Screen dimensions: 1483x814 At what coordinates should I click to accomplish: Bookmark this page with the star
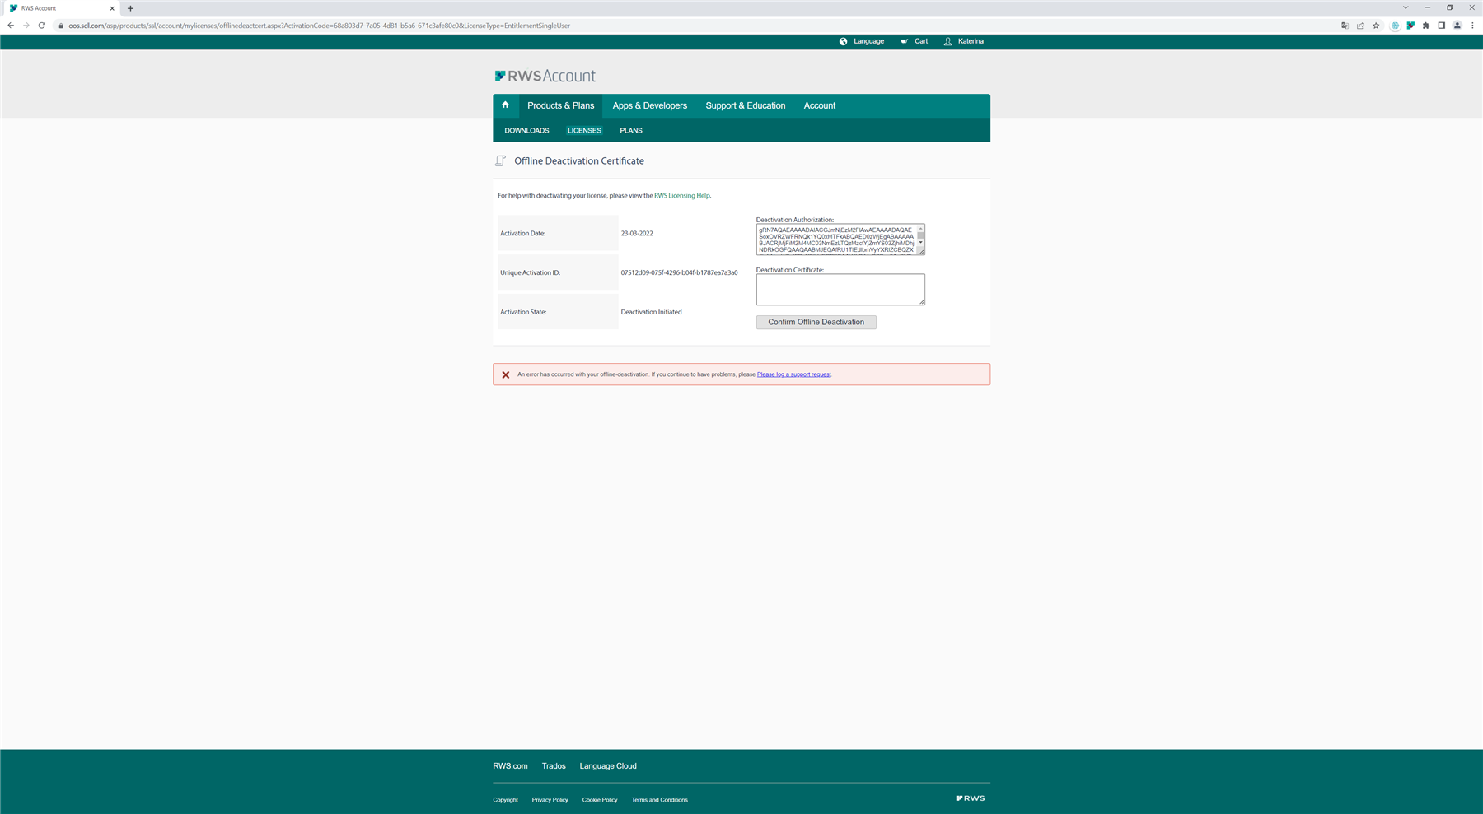pos(1376,26)
